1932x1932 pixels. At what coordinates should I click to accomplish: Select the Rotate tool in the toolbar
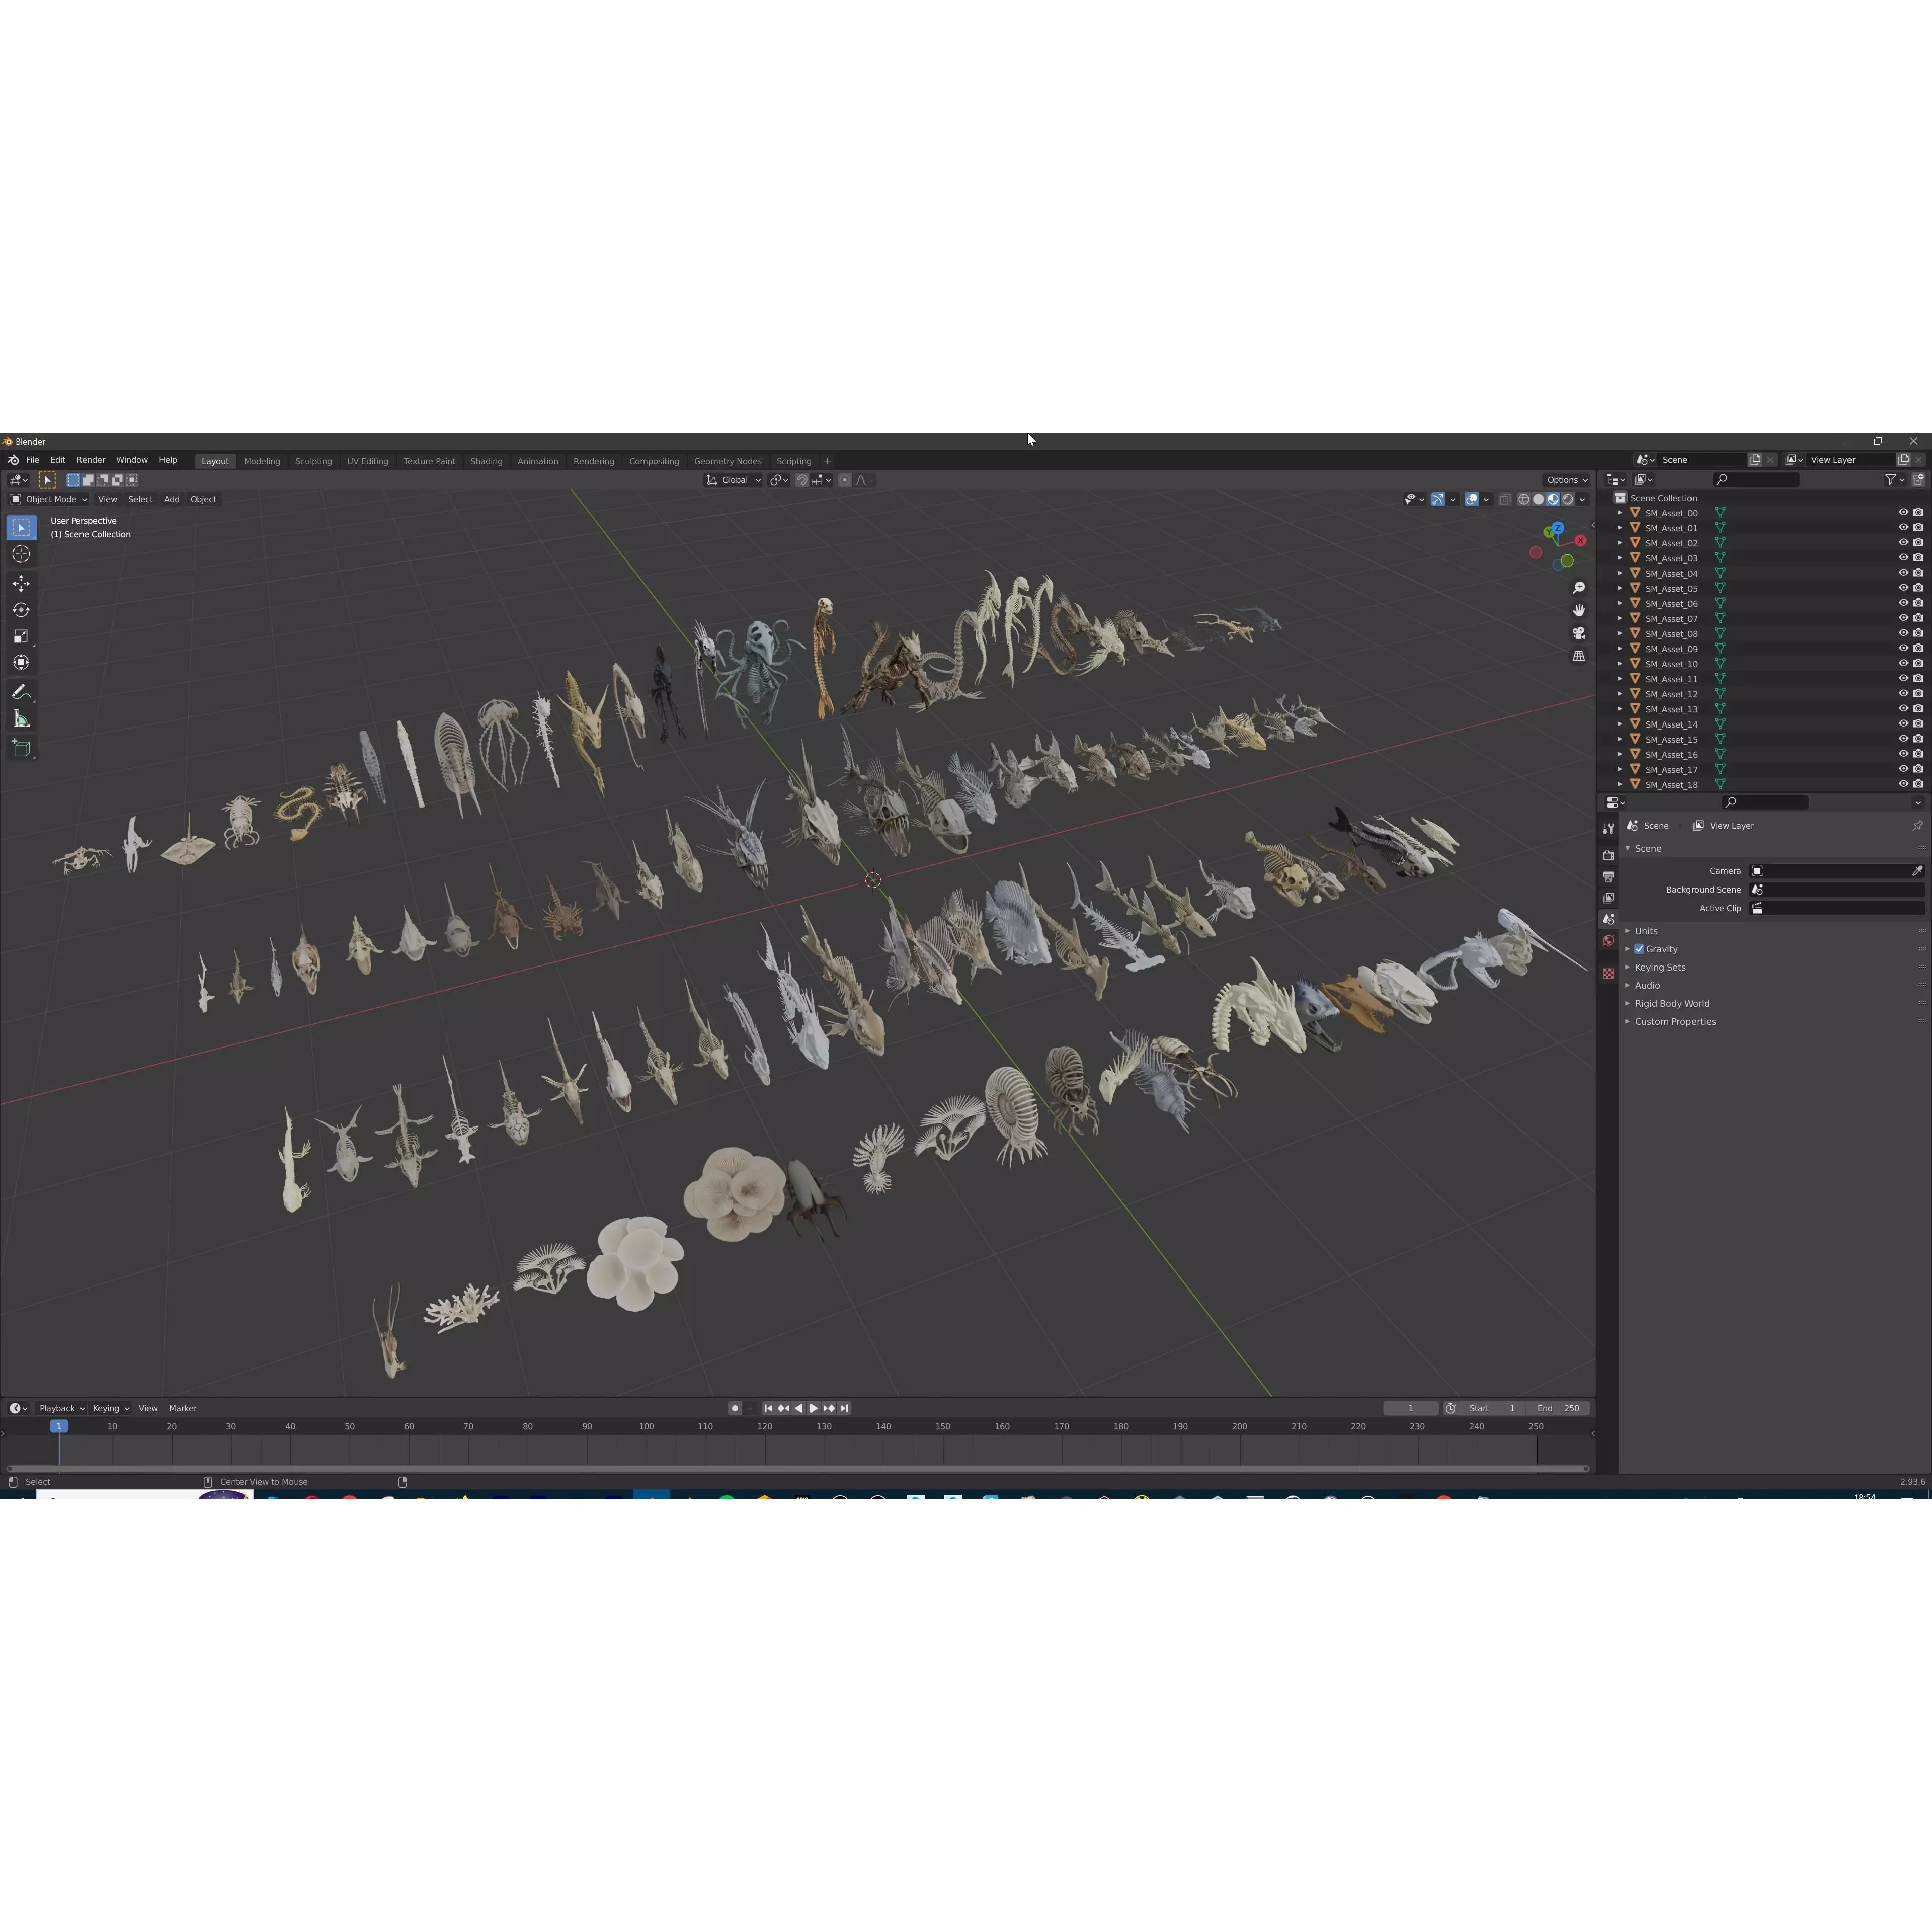pos(21,609)
